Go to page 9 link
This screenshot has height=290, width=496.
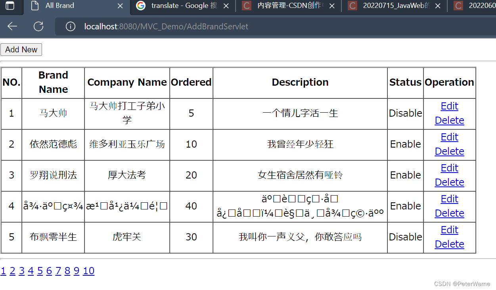(x=77, y=271)
